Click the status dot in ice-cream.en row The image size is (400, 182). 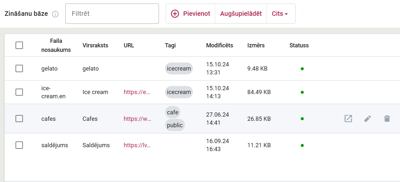click(302, 92)
